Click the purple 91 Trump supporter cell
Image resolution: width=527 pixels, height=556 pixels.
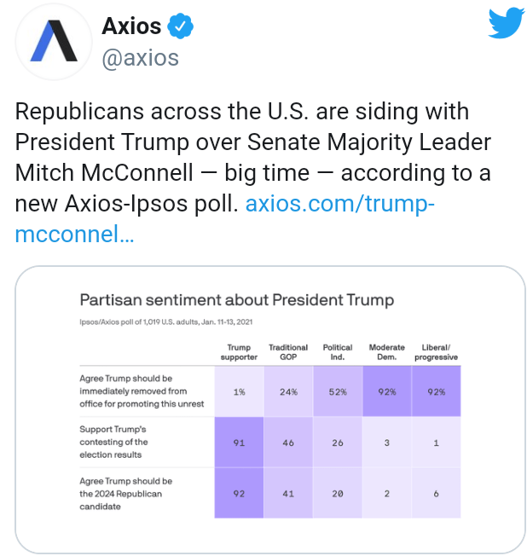240,443
